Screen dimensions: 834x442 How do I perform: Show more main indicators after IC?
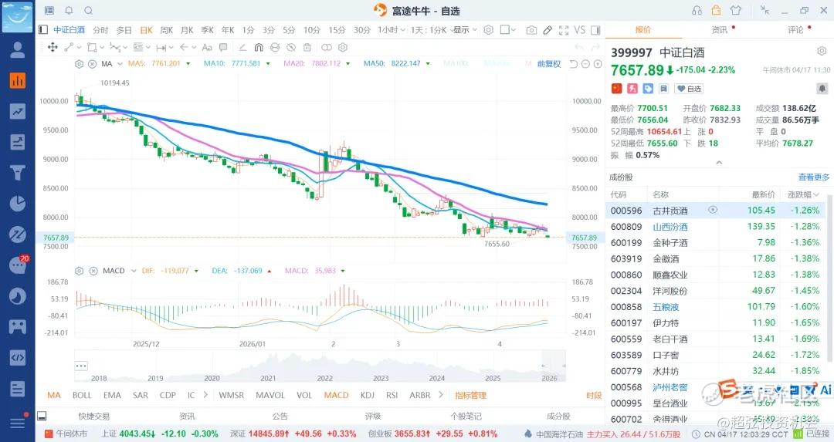click(x=205, y=395)
